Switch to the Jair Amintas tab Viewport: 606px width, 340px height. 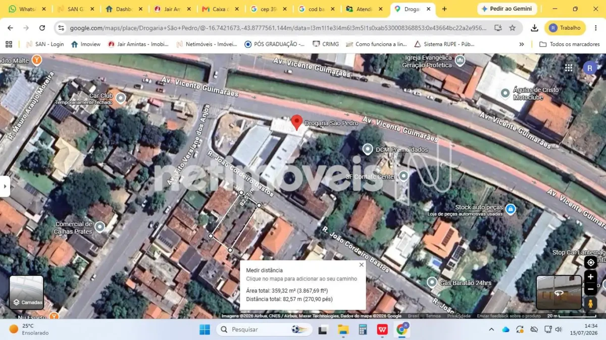(x=172, y=9)
